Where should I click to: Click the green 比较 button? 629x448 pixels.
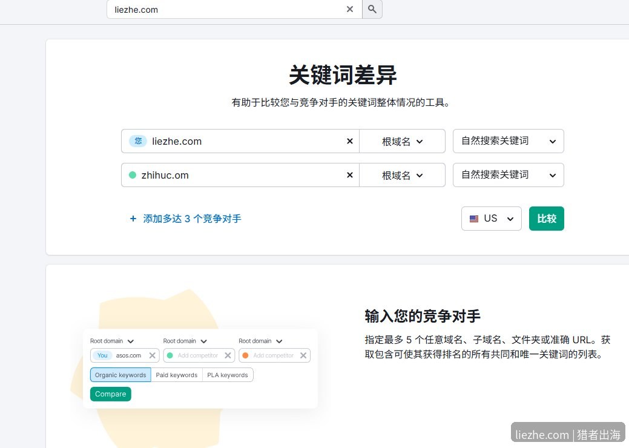[546, 219]
